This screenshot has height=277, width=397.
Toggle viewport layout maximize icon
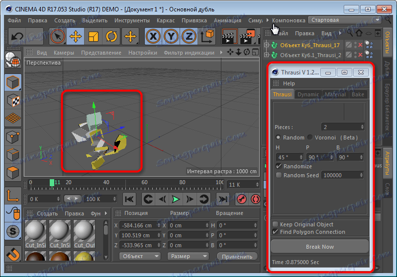pyautogui.click(x=256, y=52)
